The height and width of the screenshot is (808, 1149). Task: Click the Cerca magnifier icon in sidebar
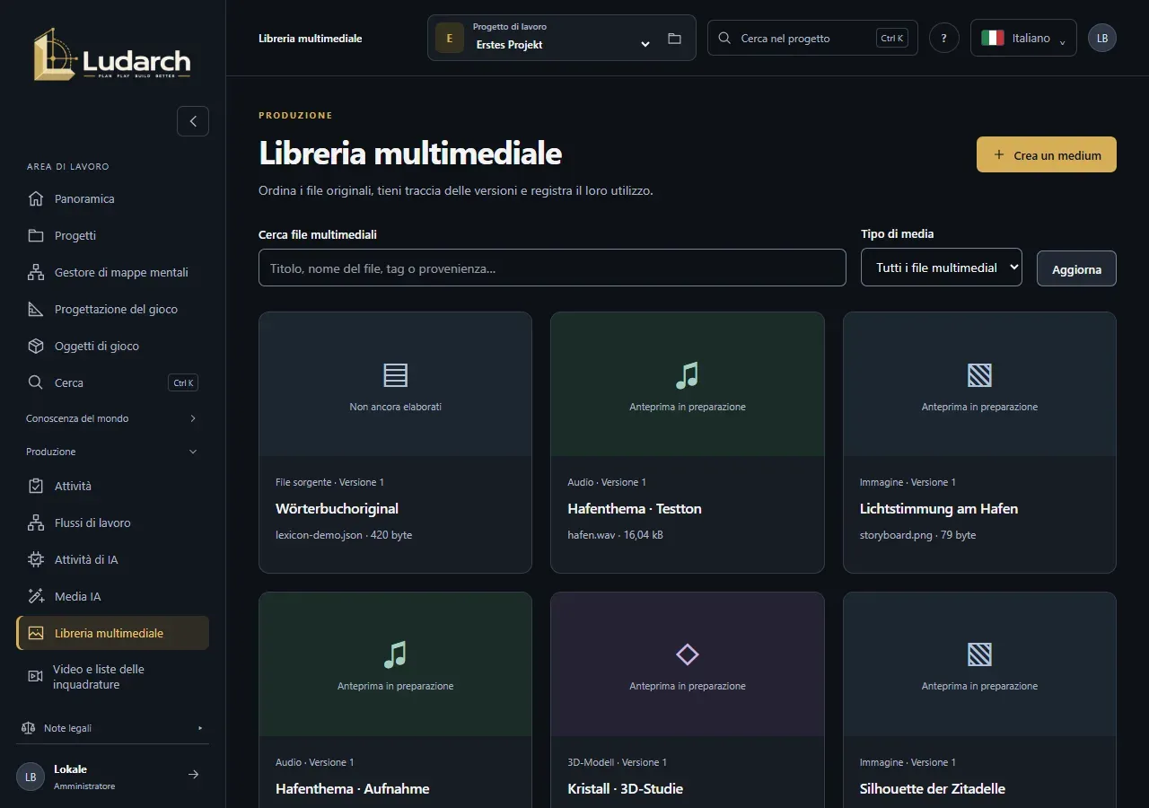click(x=36, y=382)
